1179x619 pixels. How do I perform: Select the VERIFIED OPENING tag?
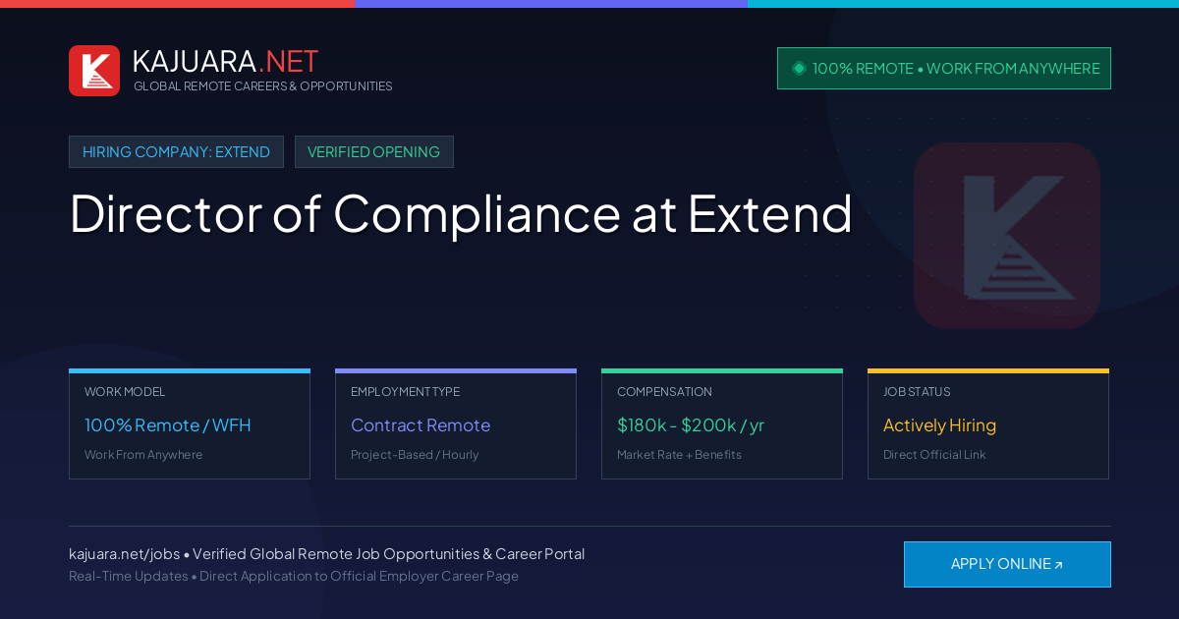point(374,152)
